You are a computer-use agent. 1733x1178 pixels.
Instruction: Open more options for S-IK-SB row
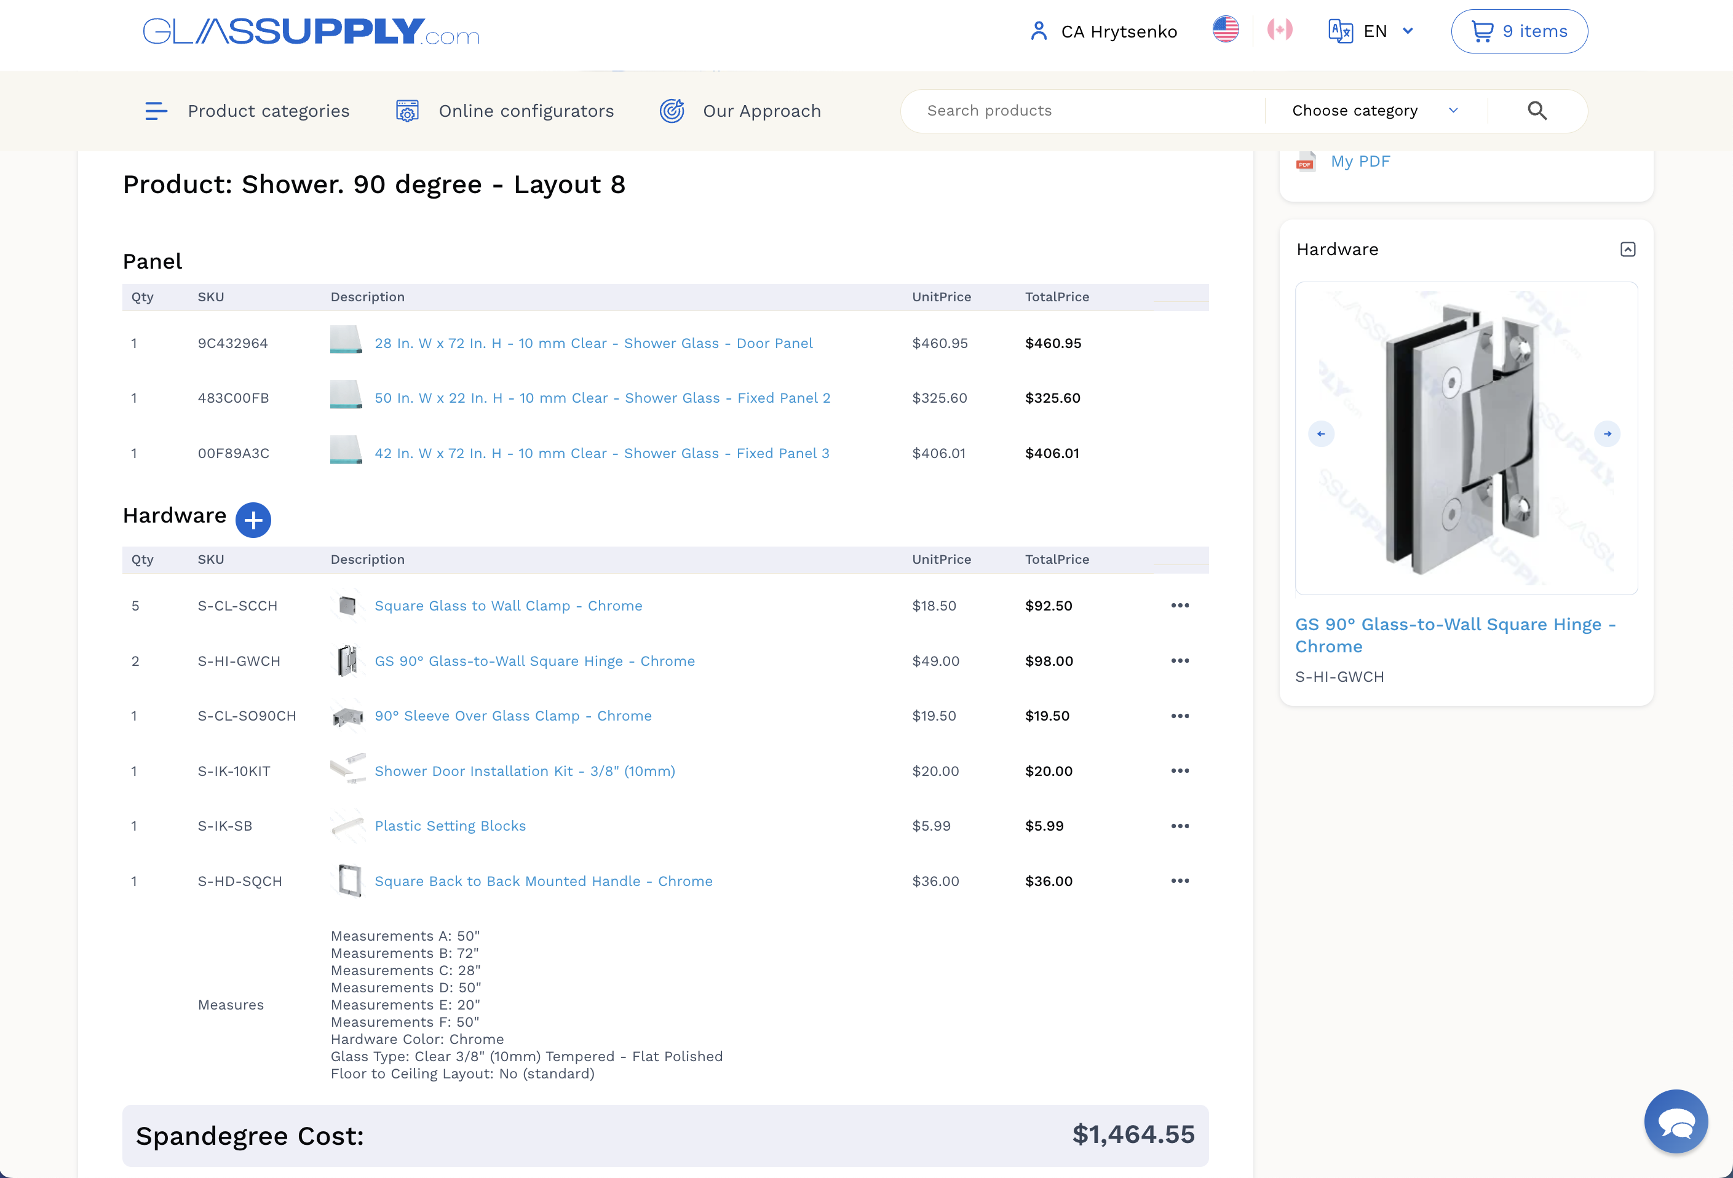click(1180, 826)
